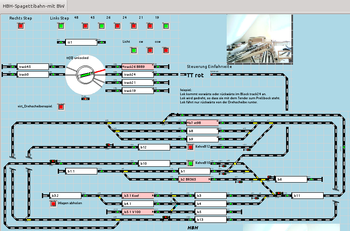Click the red ccw rotation button
Screen dimensions: 350x231
165,50
